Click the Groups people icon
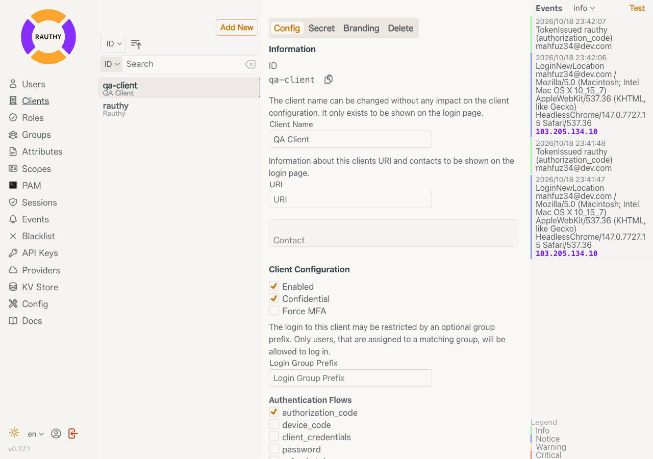The image size is (653, 459). tap(13, 135)
